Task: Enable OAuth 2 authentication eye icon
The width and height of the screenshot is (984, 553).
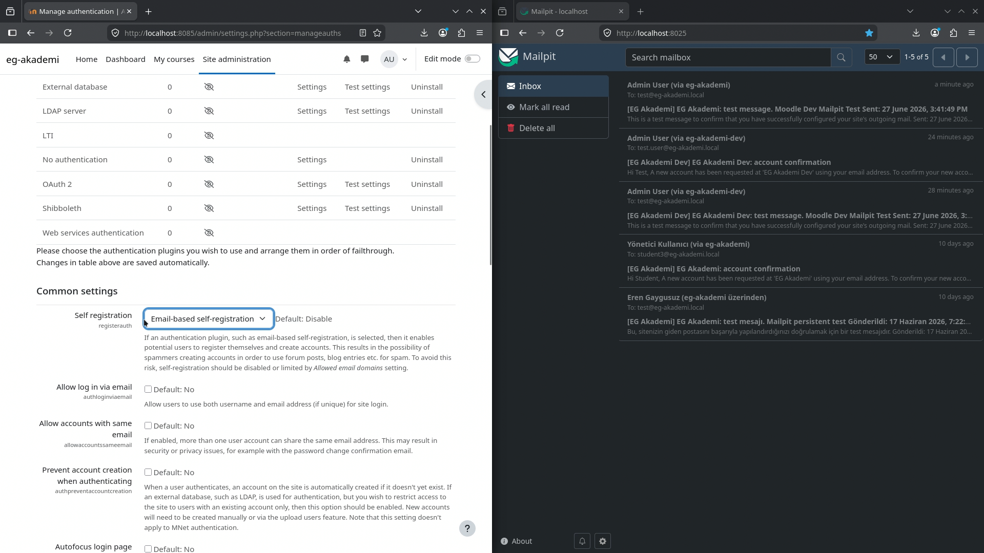Action: click(x=209, y=184)
